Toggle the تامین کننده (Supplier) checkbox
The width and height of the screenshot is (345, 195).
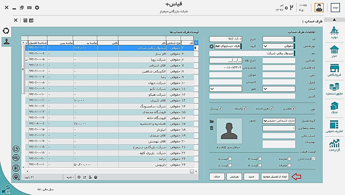point(272,108)
